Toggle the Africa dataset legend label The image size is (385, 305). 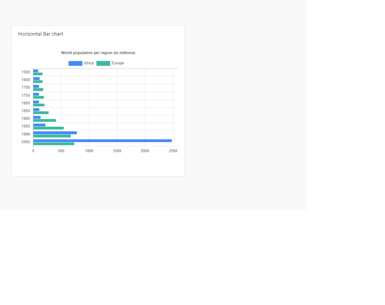coord(89,63)
